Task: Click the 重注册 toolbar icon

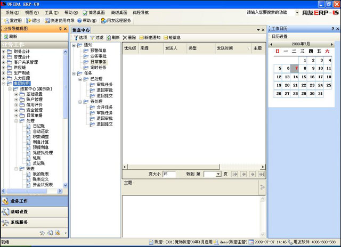Action: point(6,21)
